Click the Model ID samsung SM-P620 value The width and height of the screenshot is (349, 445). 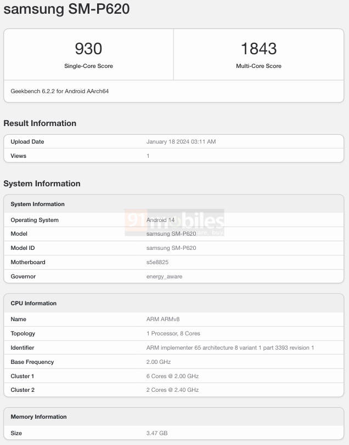coord(171,248)
